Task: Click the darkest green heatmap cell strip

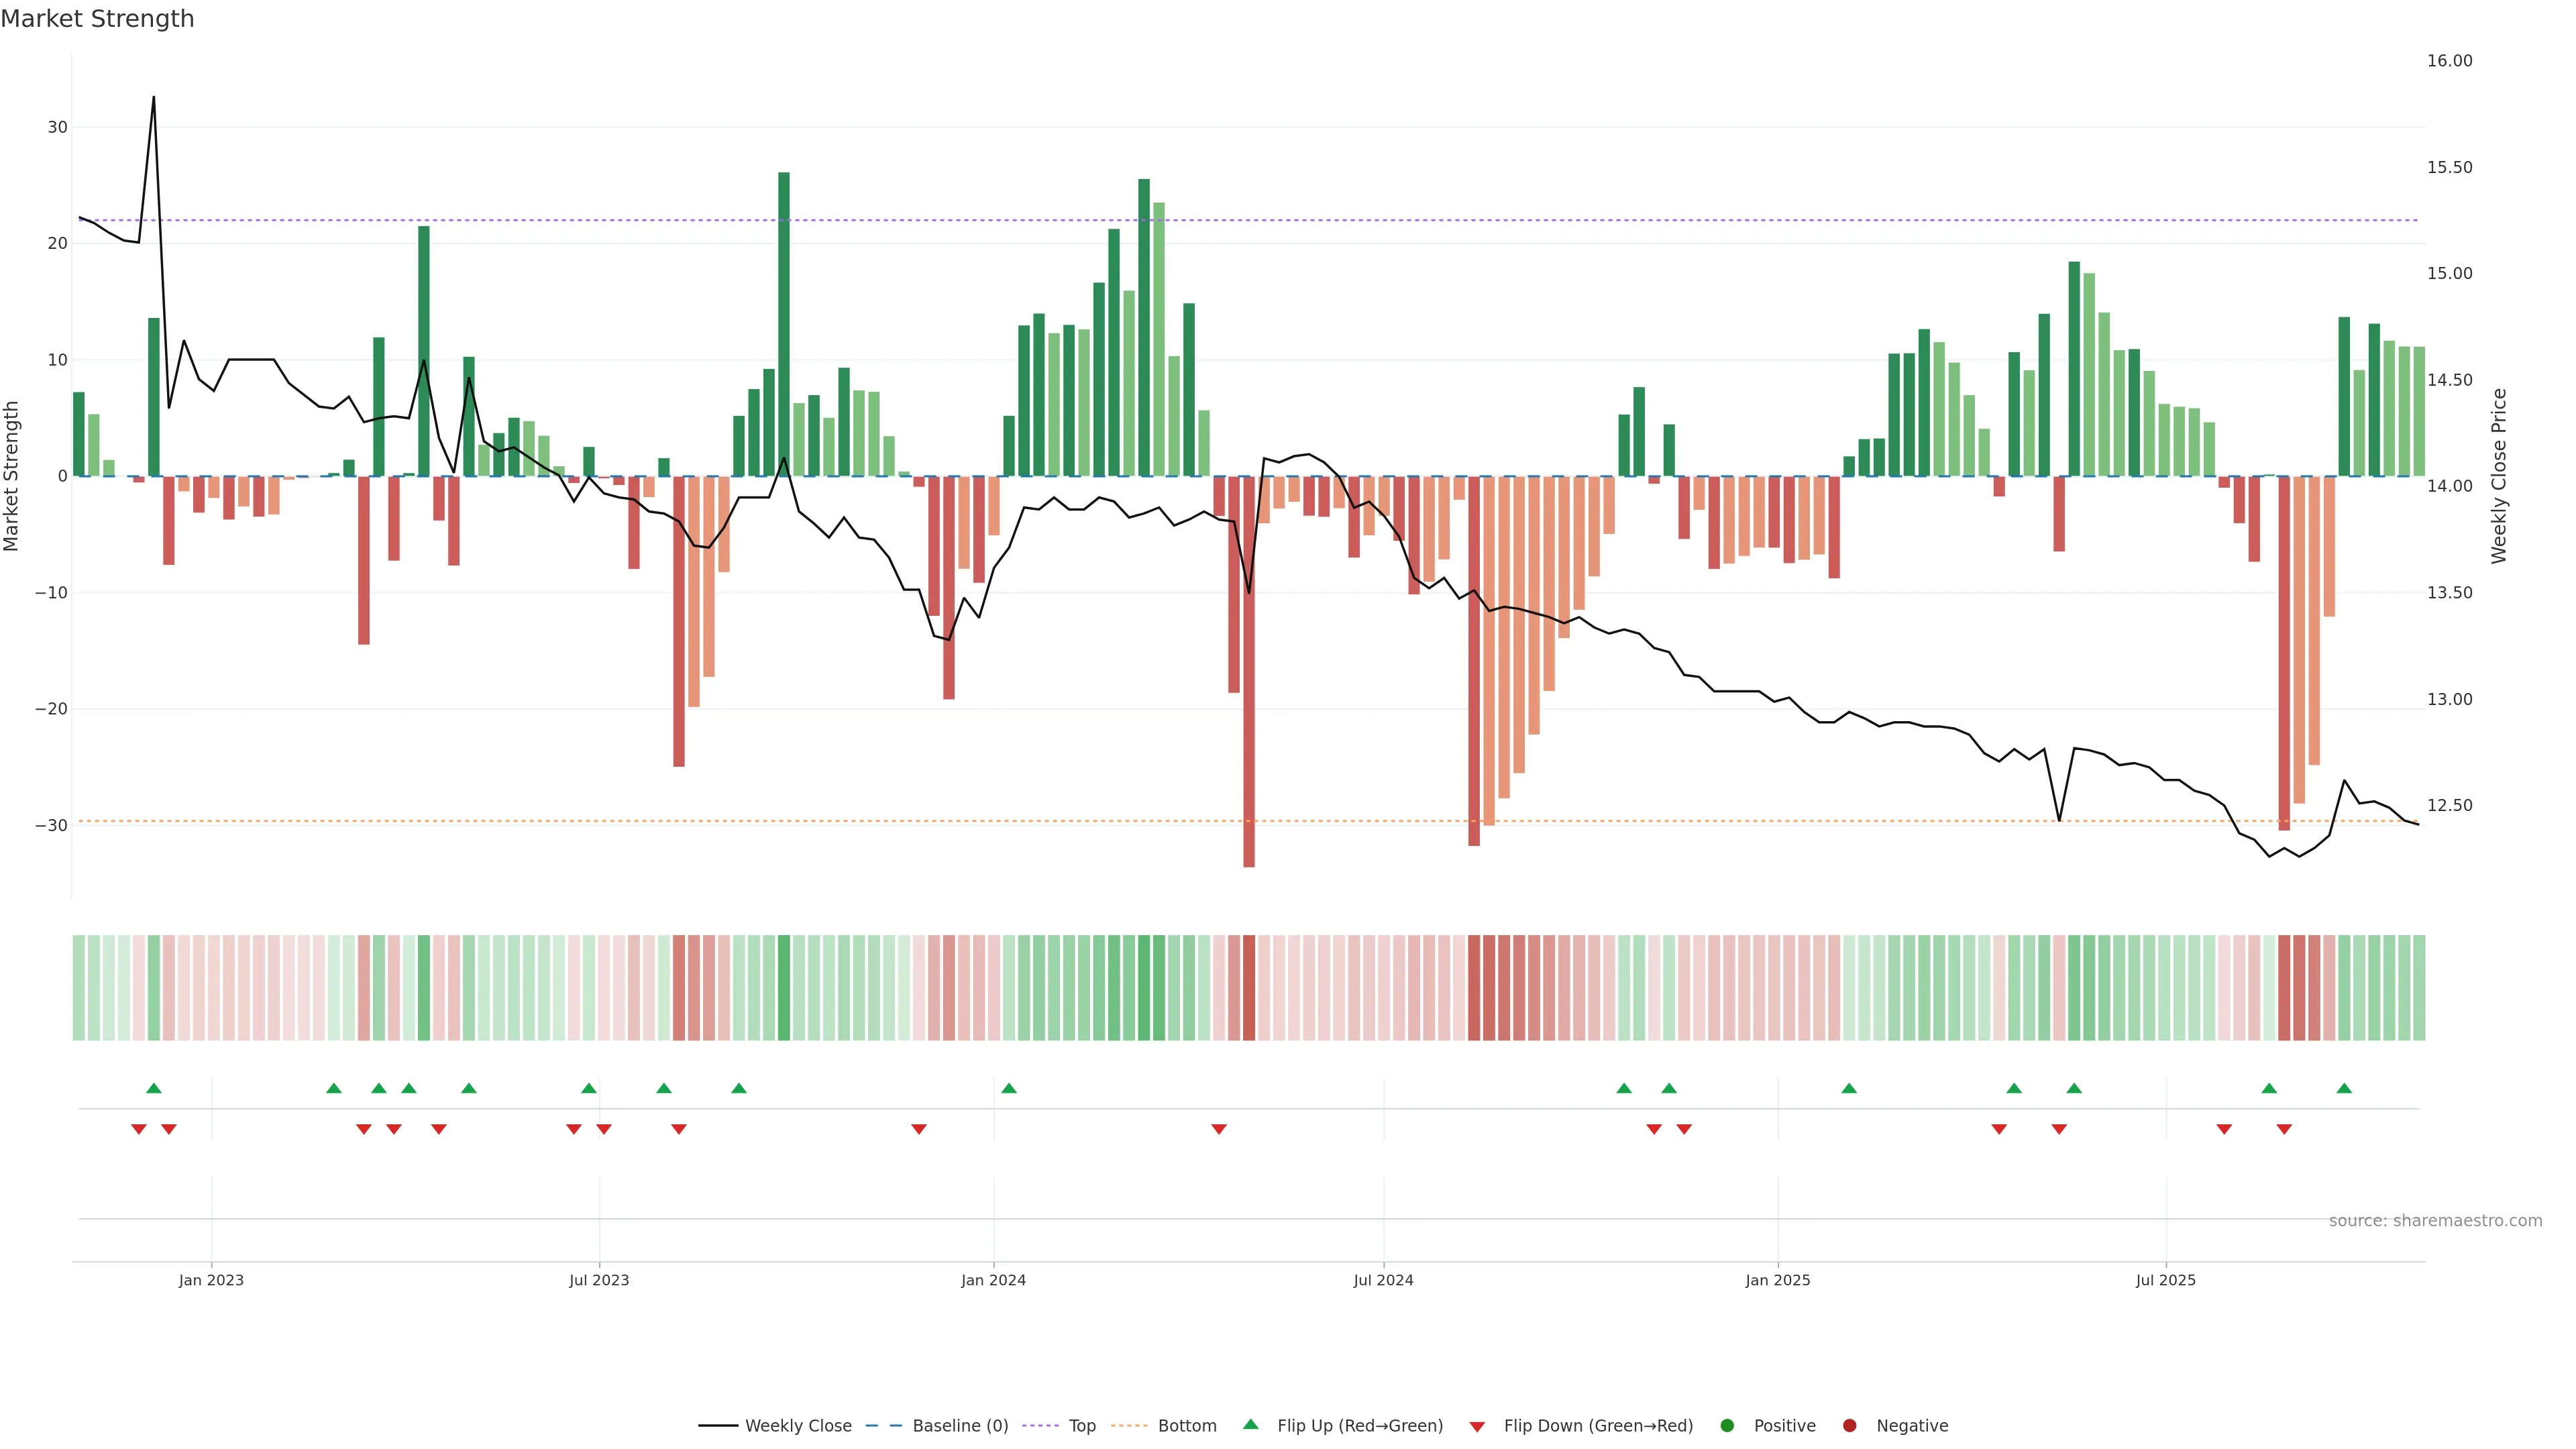Action: point(784,988)
